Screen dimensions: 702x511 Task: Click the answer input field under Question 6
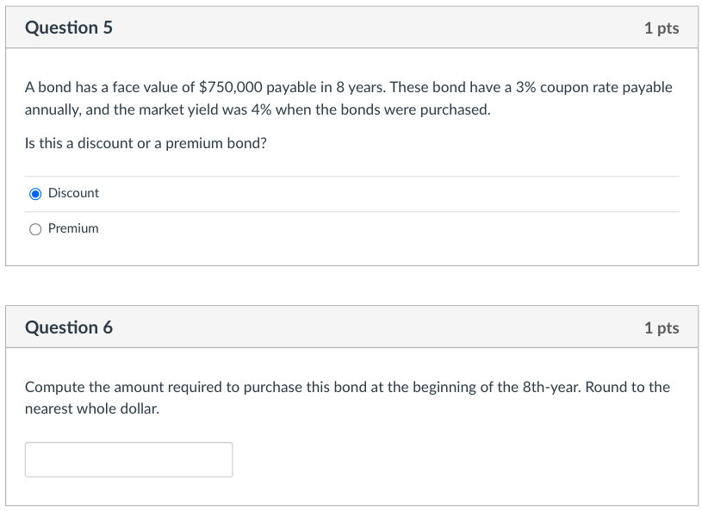point(128,458)
